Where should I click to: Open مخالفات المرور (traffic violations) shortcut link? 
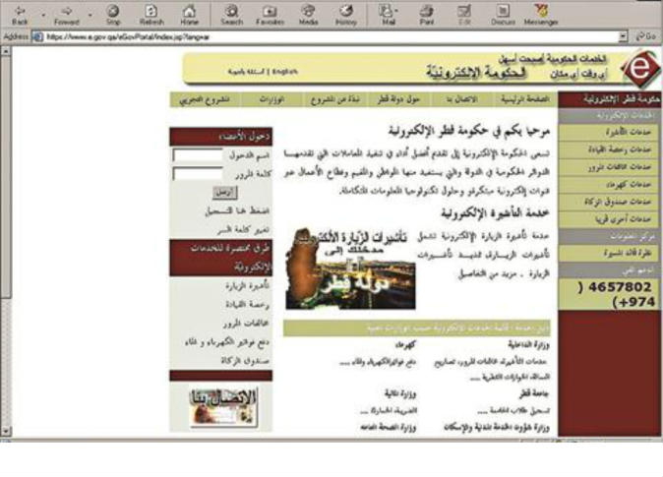(246, 324)
